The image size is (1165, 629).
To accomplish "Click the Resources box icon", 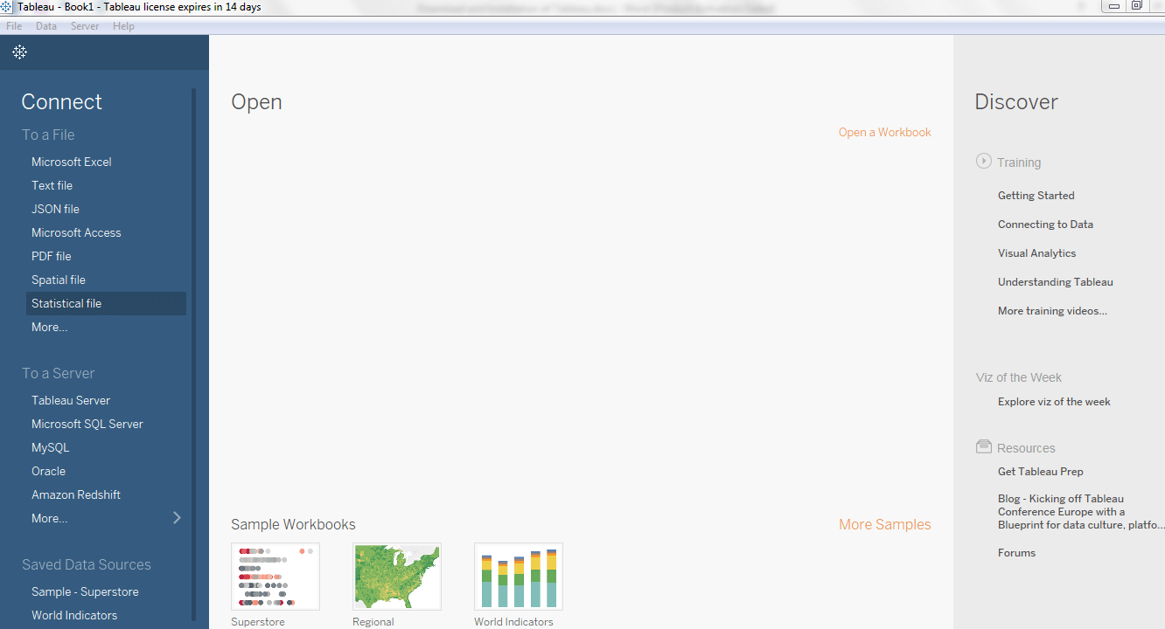I will click(984, 446).
